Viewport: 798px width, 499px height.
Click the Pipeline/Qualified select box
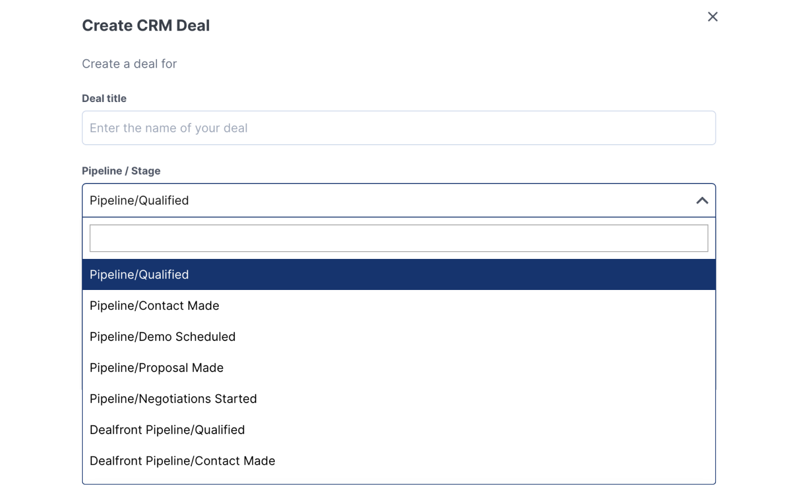coord(388,200)
